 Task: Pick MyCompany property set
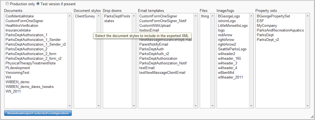click(267, 26)
